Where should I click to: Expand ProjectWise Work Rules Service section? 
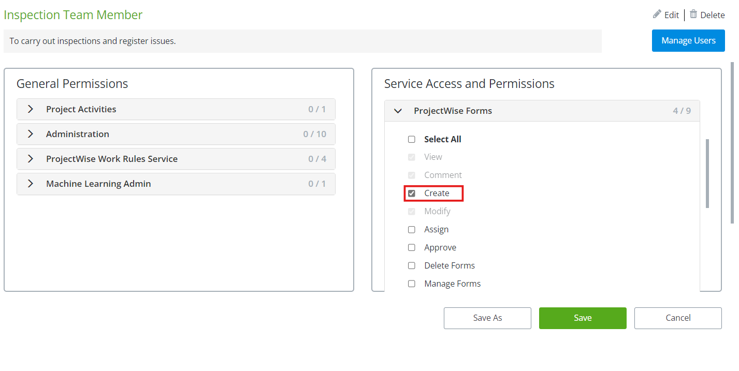31,159
